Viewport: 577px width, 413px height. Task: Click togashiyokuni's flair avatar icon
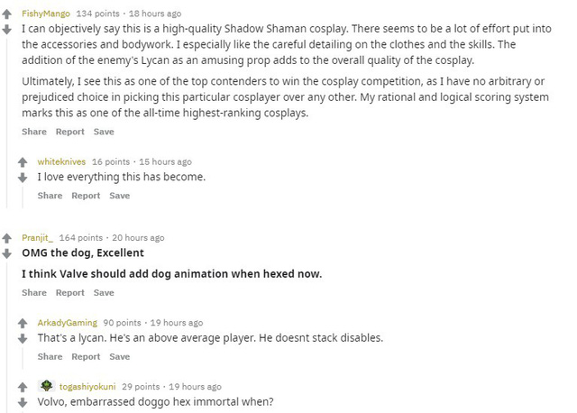tap(46, 386)
